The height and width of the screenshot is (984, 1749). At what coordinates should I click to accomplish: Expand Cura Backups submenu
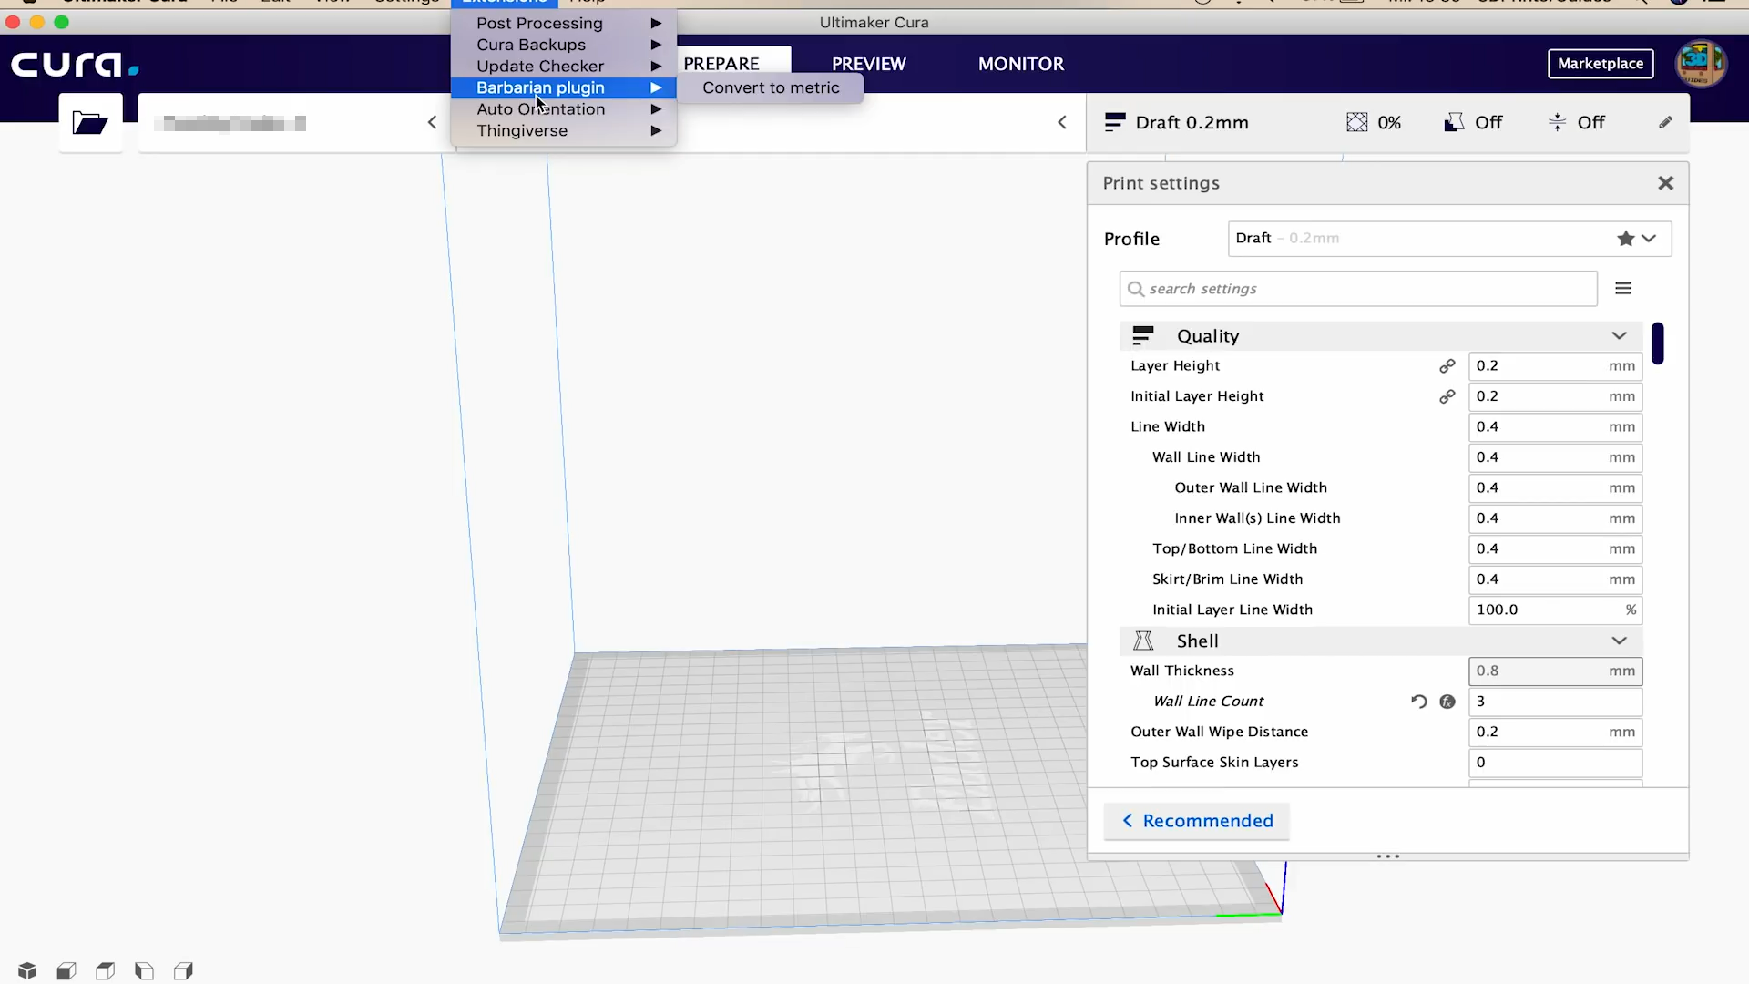pyautogui.click(x=564, y=45)
